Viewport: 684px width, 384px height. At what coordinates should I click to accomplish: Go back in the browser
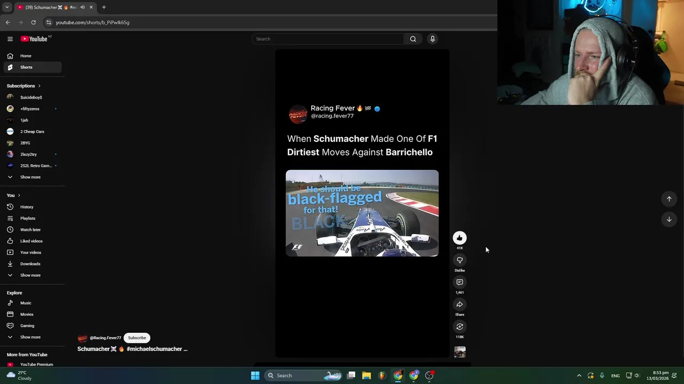click(x=8, y=22)
